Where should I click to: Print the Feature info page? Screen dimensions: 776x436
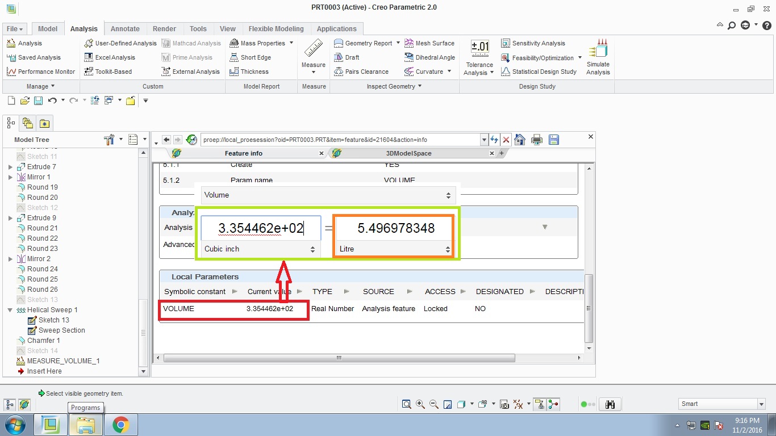(x=536, y=140)
